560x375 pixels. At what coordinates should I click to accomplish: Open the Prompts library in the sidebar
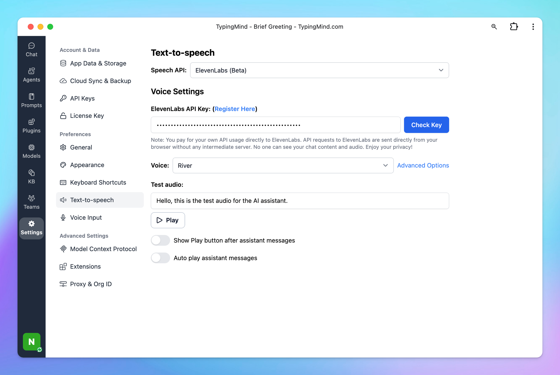(x=31, y=100)
